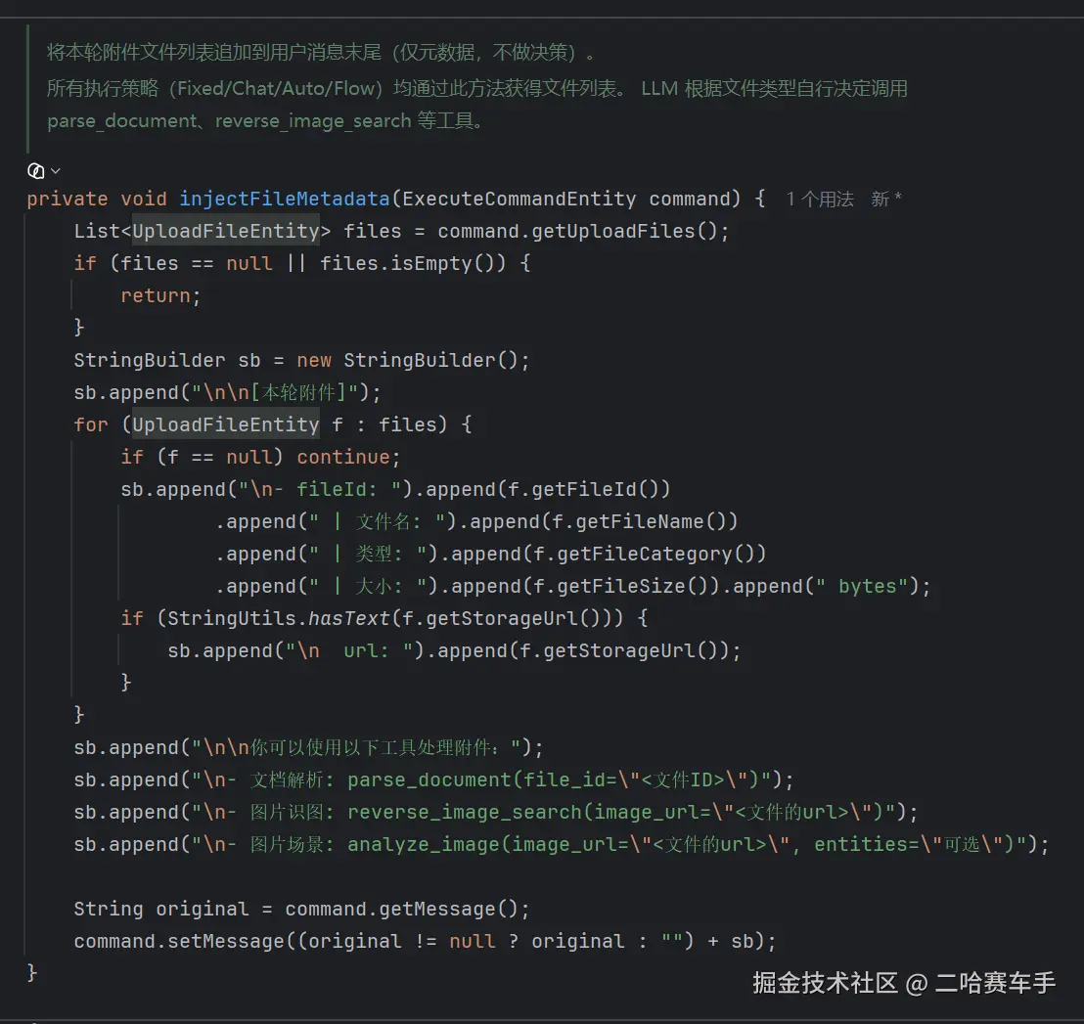The width and height of the screenshot is (1084, 1024).
Task: Open the '1 个用法' usages hint
Action: point(819,199)
